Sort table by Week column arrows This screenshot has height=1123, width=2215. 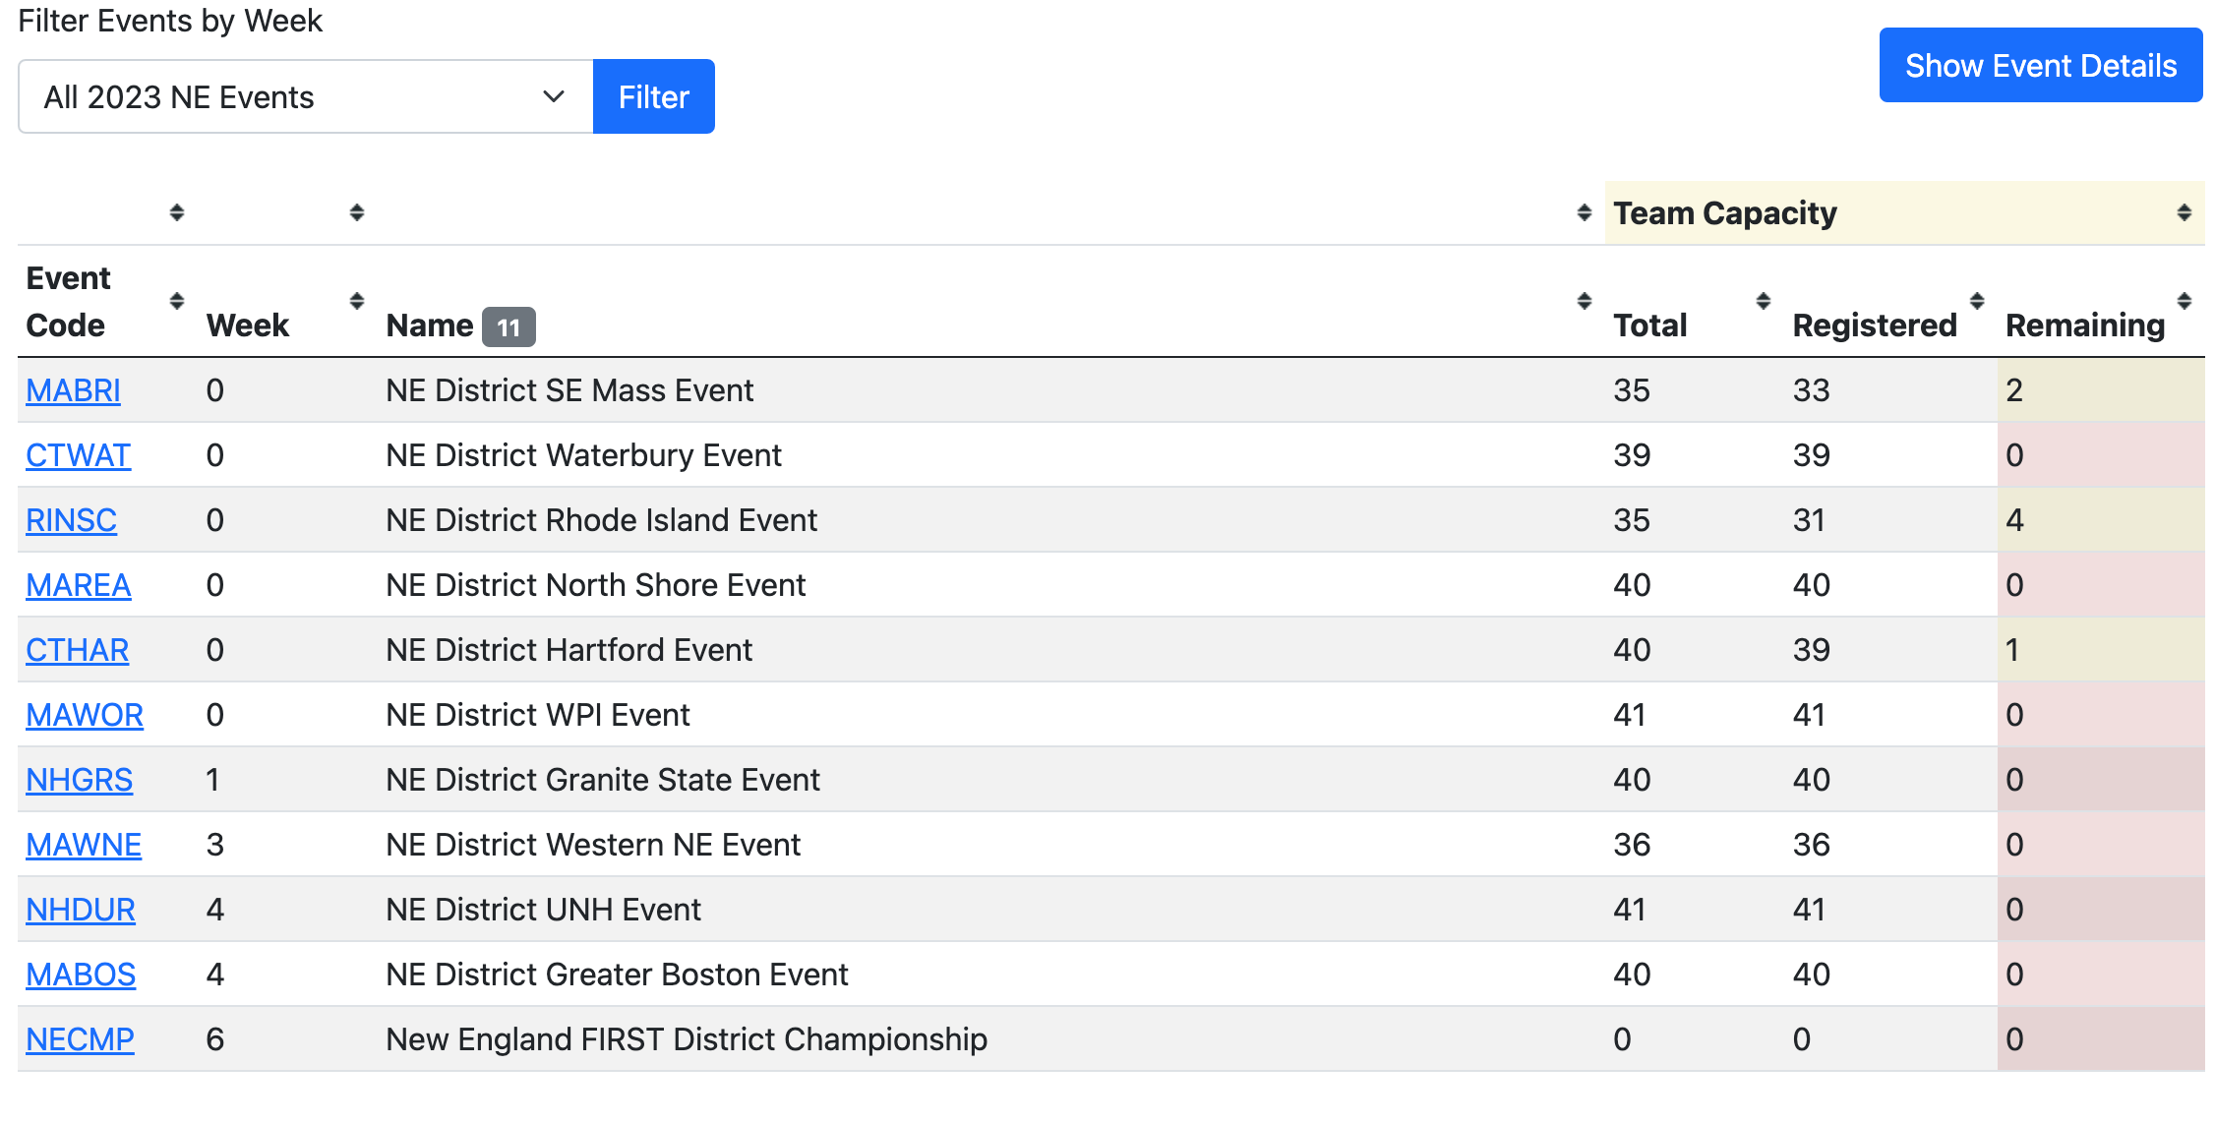click(357, 301)
